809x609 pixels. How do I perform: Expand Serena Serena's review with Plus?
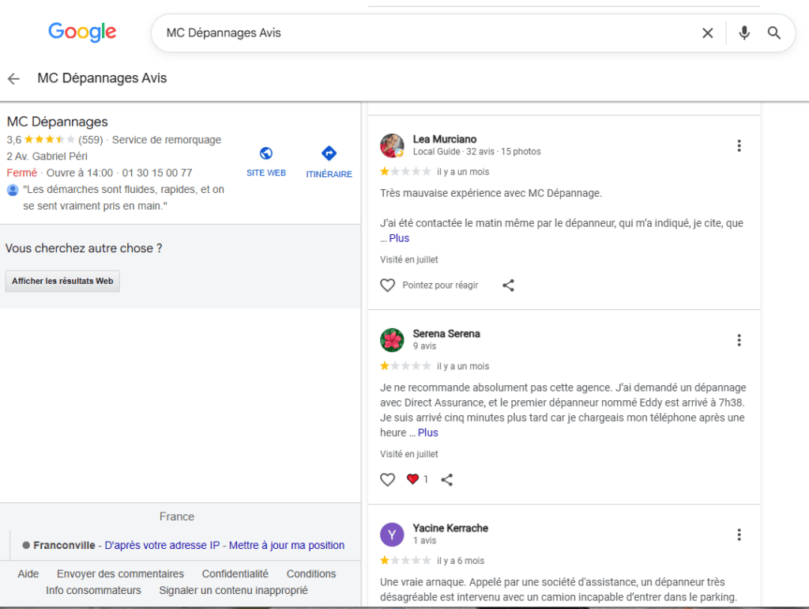point(427,433)
